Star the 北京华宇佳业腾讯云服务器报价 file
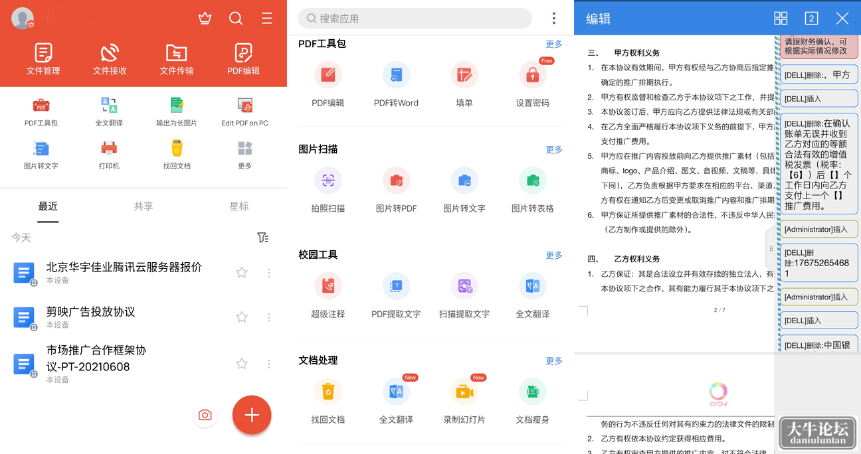861x454 pixels. pyautogui.click(x=242, y=273)
